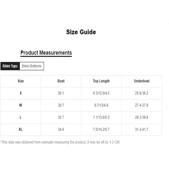The image size is (169, 169).
Task: Click the Underbust column header
Action: [x=142, y=81]
